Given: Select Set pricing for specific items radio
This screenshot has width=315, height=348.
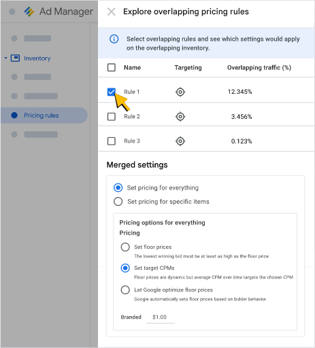Looking at the screenshot, I should [x=118, y=201].
